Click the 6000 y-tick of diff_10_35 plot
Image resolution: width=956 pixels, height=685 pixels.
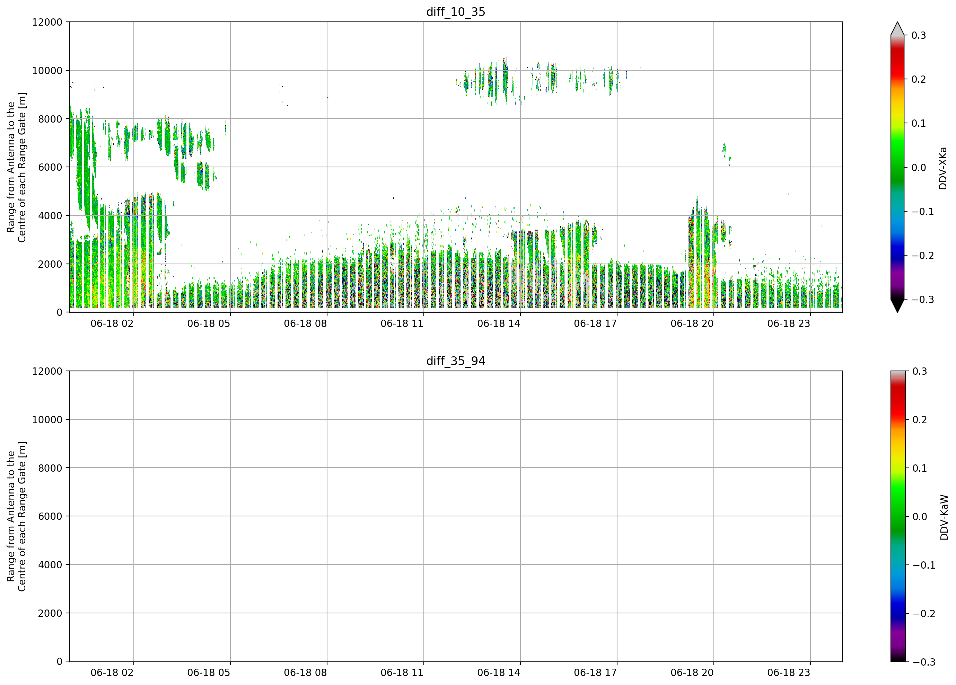click(50, 167)
